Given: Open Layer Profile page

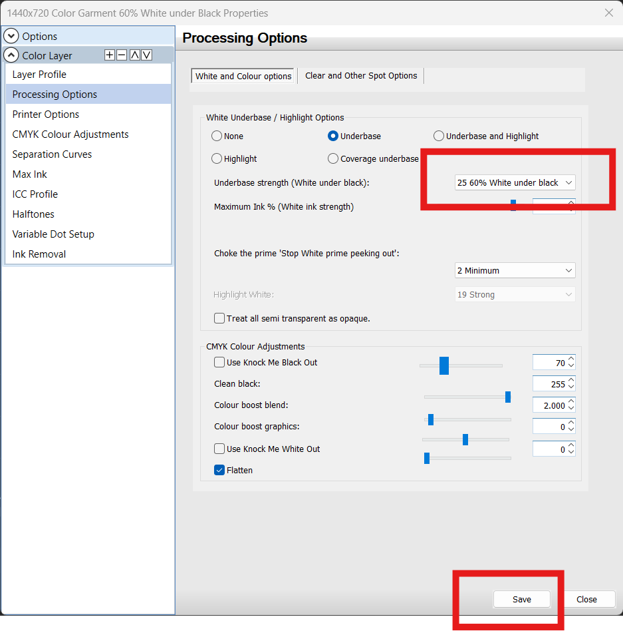Looking at the screenshot, I should [88, 75].
